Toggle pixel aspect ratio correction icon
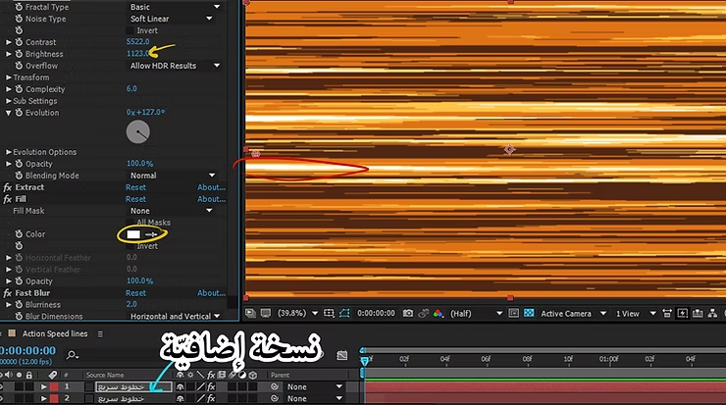 coord(667,314)
